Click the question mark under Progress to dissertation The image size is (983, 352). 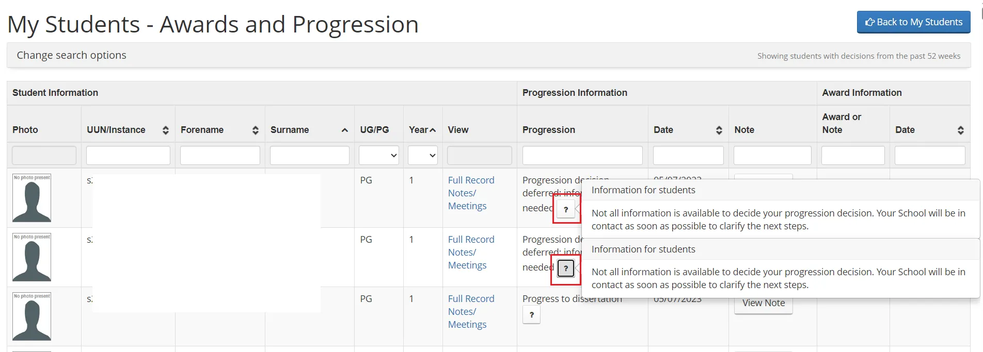[x=531, y=314]
